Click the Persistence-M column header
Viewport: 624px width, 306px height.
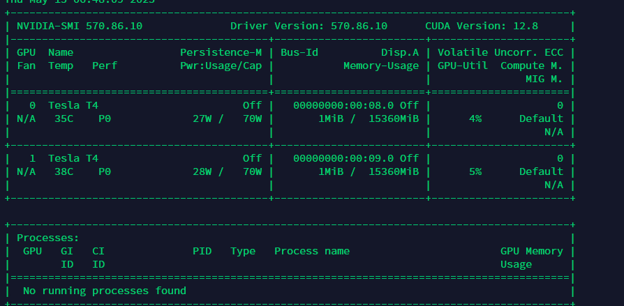click(x=221, y=52)
